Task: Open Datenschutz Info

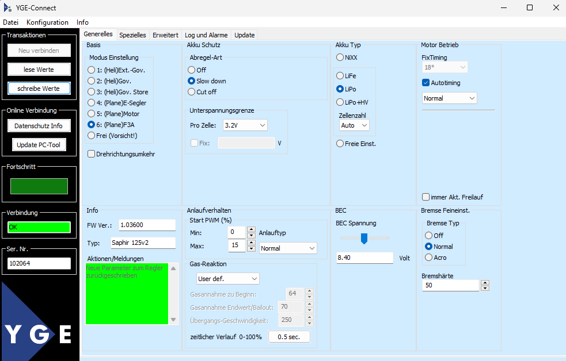Action: click(x=39, y=126)
